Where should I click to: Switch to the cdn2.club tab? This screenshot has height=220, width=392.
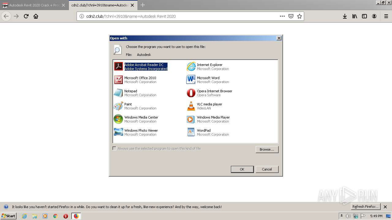coord(103,5)
